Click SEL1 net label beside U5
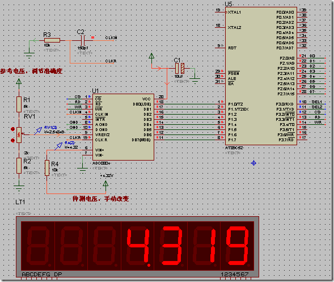334x282 pixels. [317, 102]
